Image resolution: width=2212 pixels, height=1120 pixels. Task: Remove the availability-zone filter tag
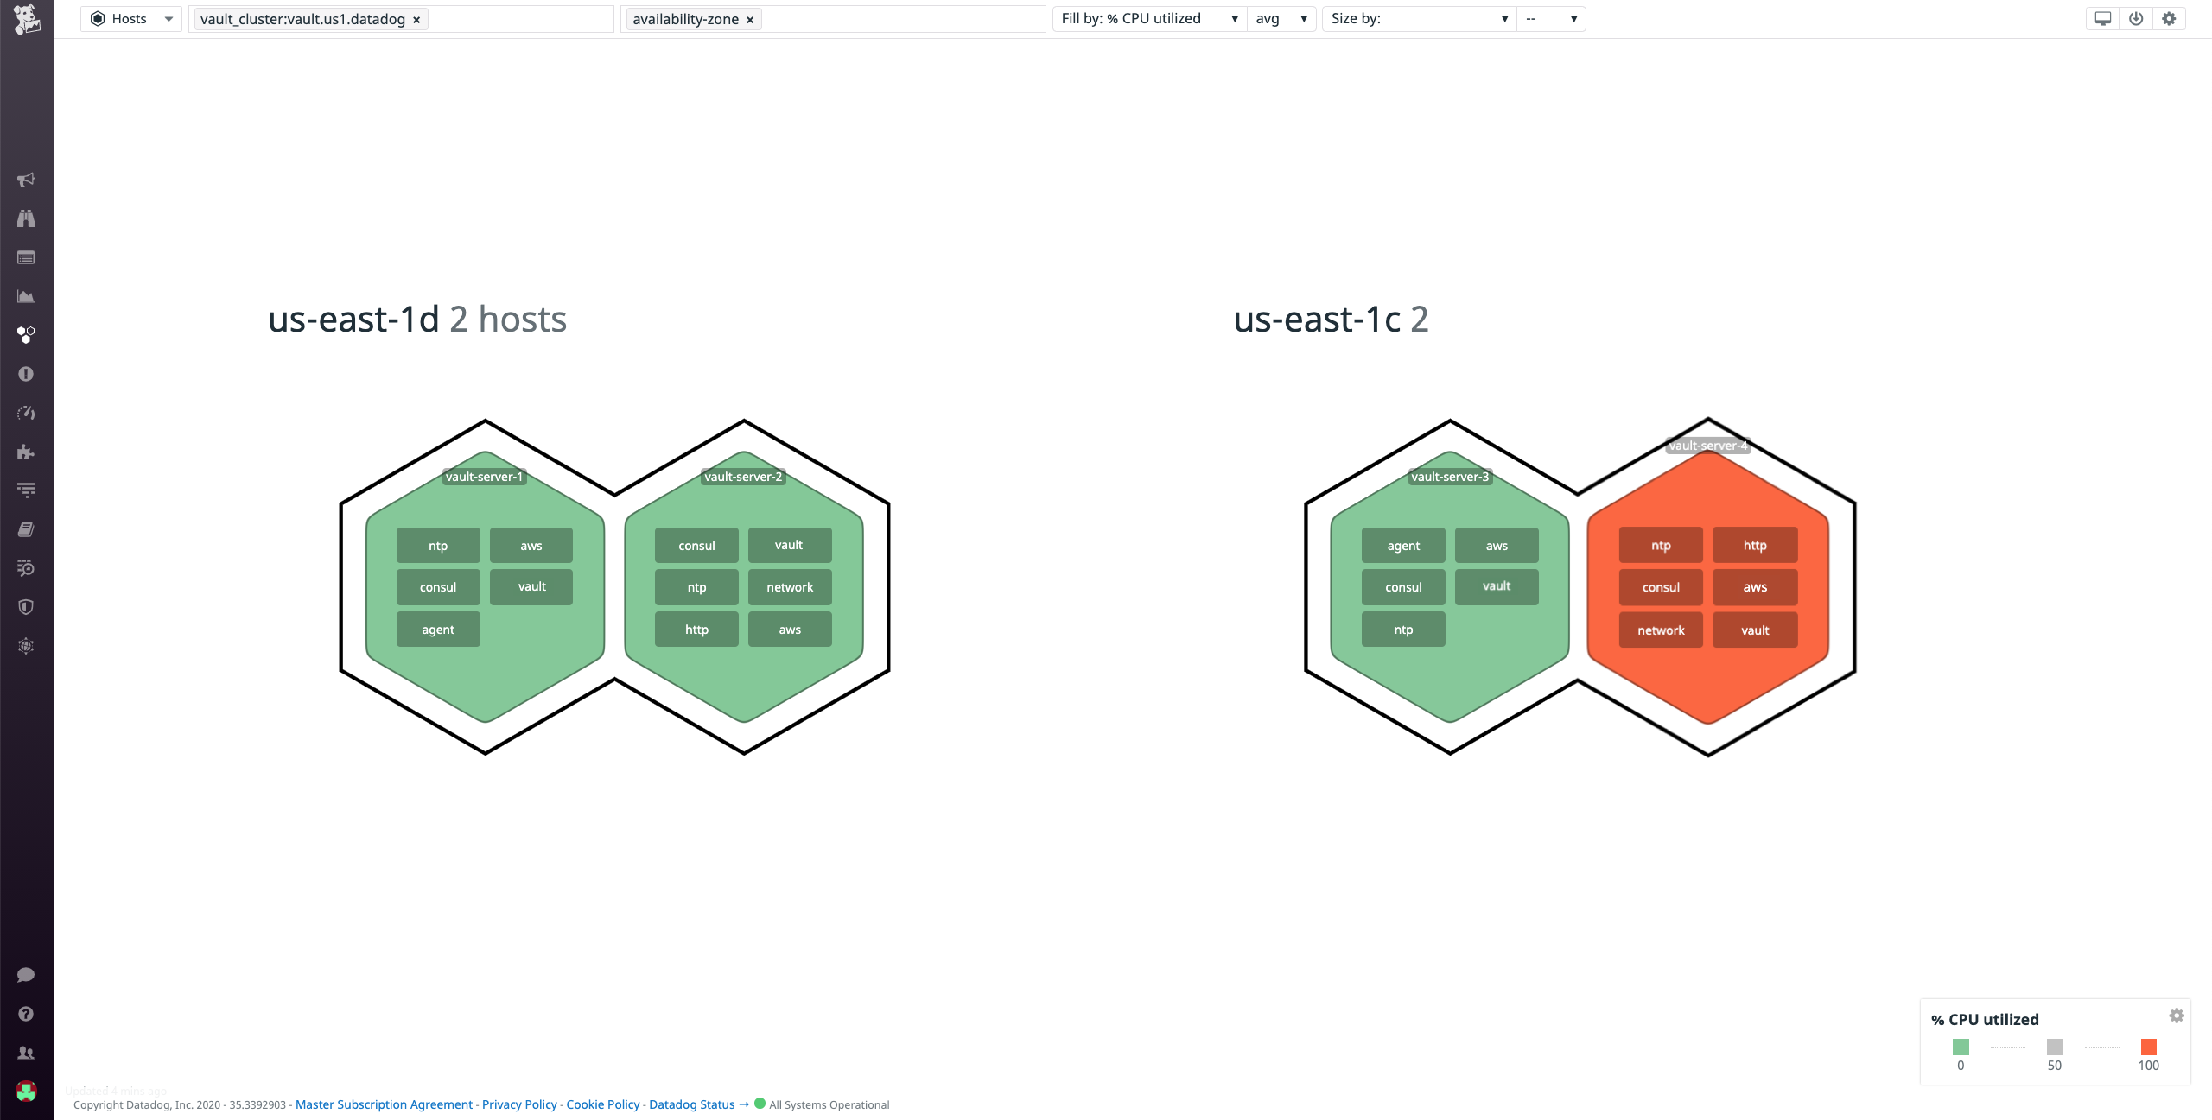pyautogui.click(x=749, y=19)
